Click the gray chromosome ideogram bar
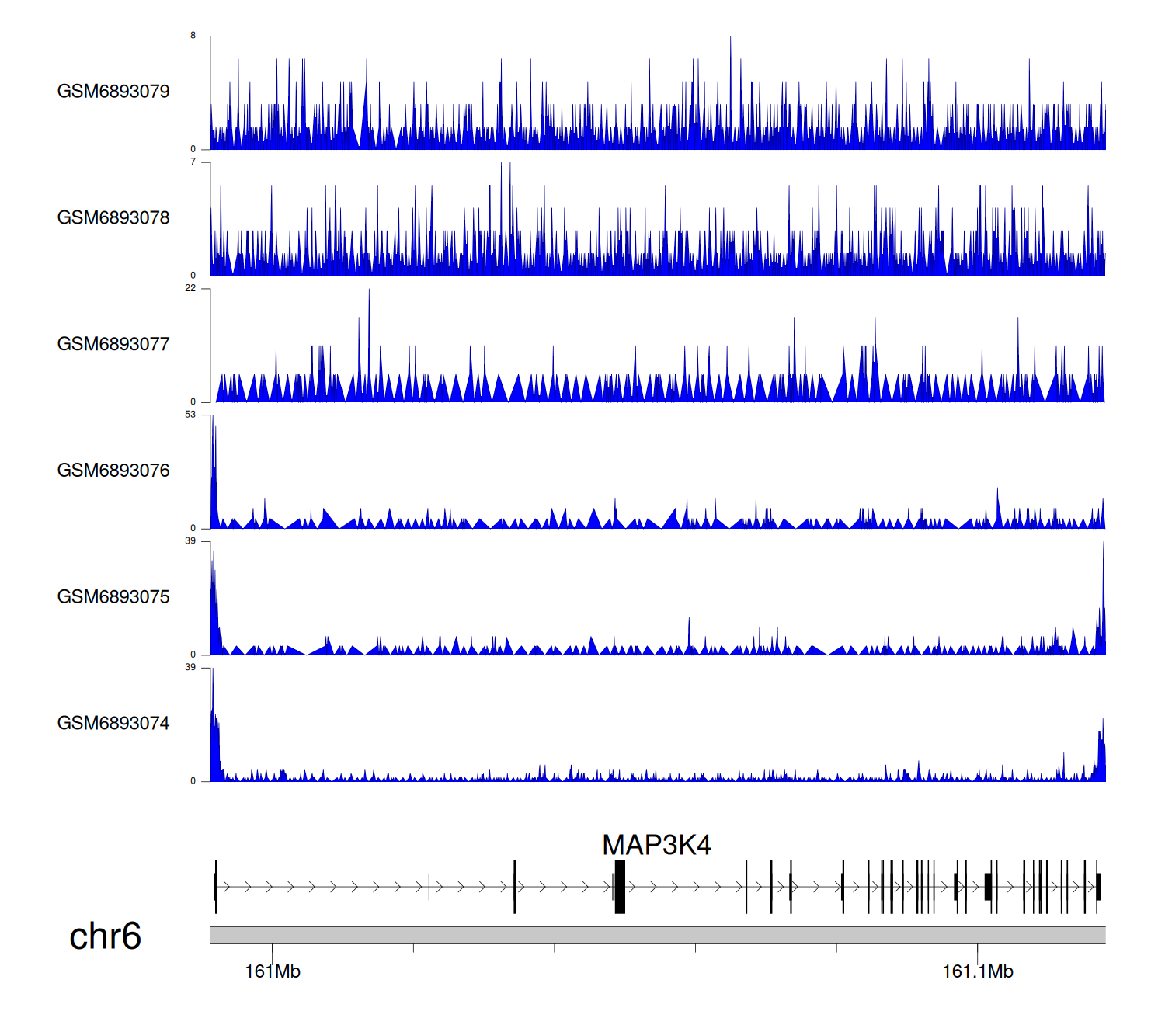 [657, 935]
